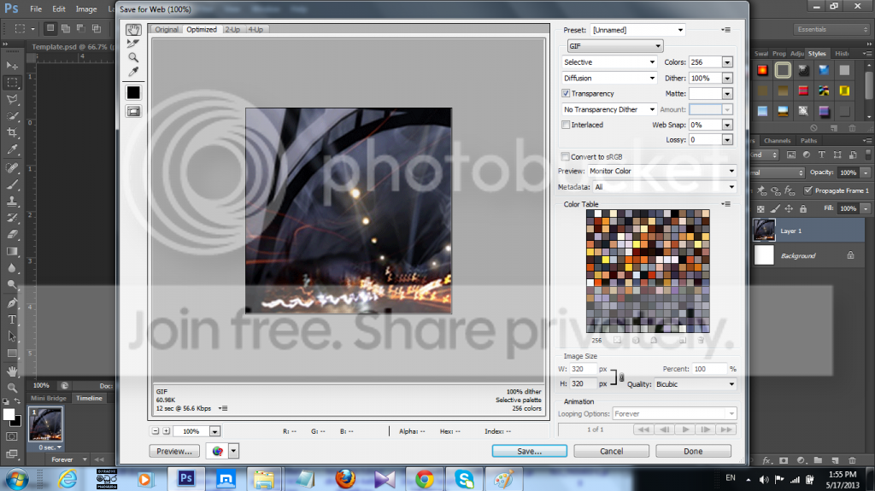Click the Save... button
This screenshot has height=491, width=875.
point(530,451)
